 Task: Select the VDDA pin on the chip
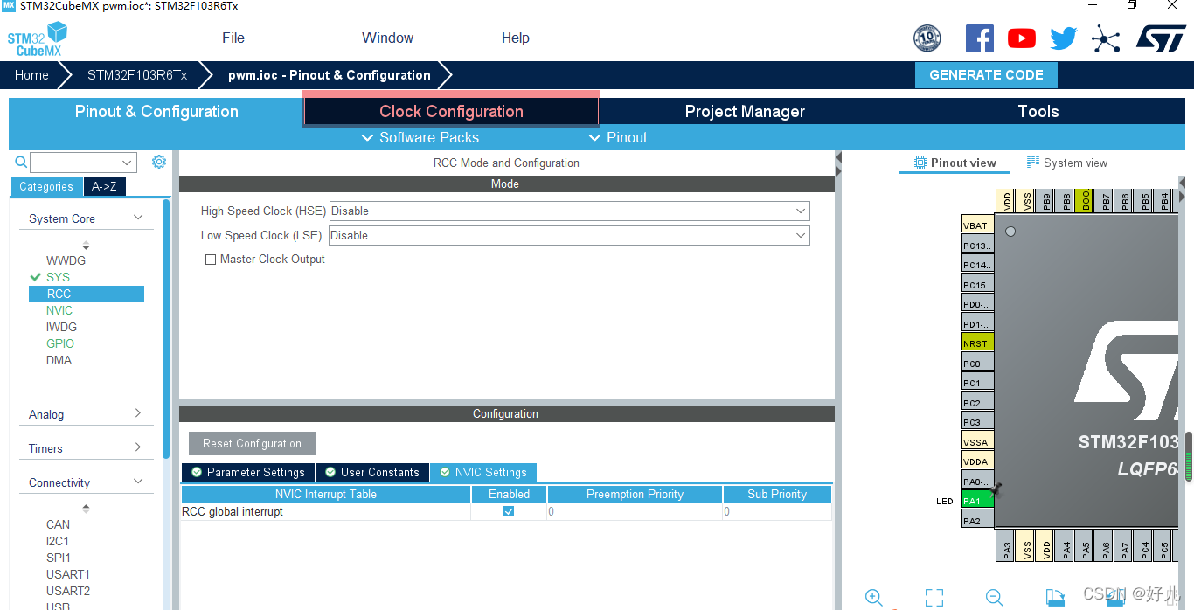pos(978,461)
